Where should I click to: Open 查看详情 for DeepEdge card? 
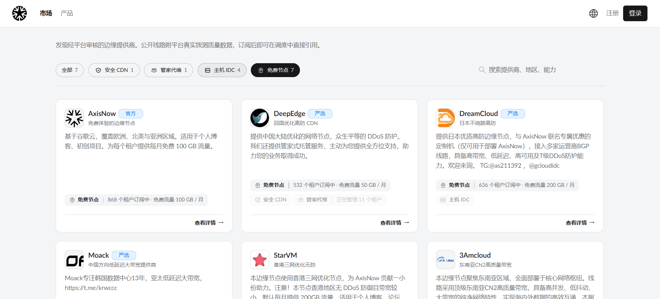coord(395,223)
